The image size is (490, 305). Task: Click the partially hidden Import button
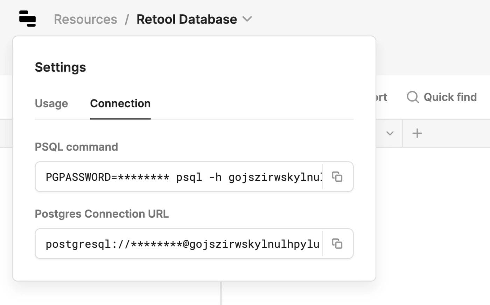tap(381, 97)
